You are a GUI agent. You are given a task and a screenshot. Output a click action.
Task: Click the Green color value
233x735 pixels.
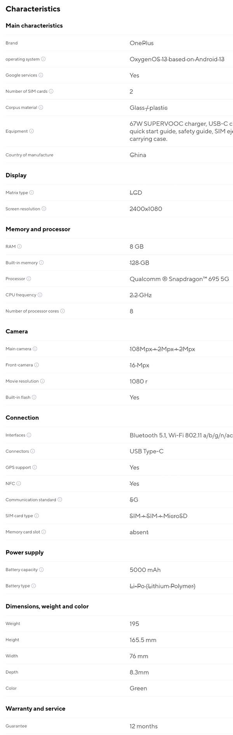pyautogui.click(x=138, y=688)
